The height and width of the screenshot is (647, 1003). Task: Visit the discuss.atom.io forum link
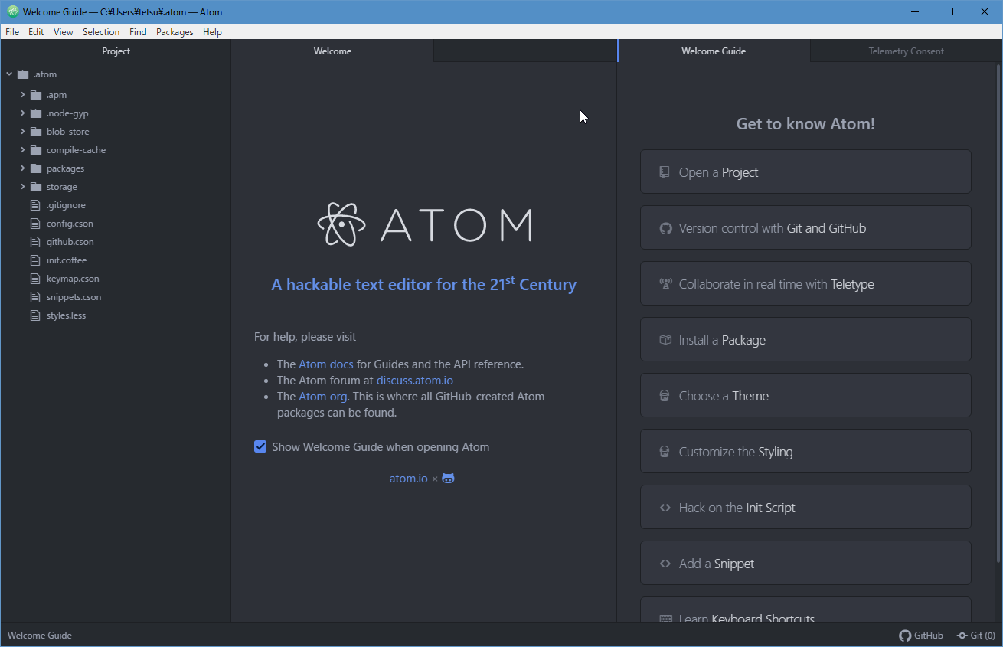(x=414, y=381)
